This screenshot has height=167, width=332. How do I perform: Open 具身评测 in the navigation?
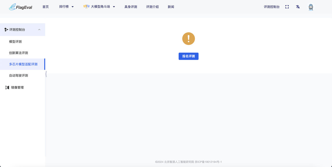point(131,7)
